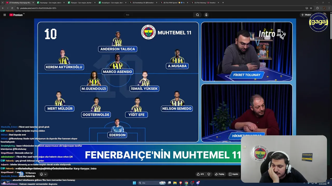Go back in browser history
This screenshot has height=186, width=332.
(3, 8)
